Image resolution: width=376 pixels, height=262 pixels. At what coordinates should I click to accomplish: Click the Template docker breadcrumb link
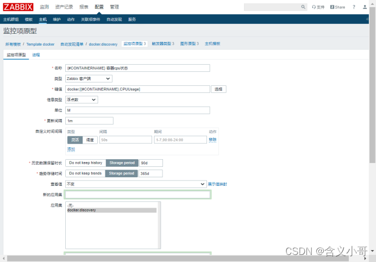tap(40, 44)
